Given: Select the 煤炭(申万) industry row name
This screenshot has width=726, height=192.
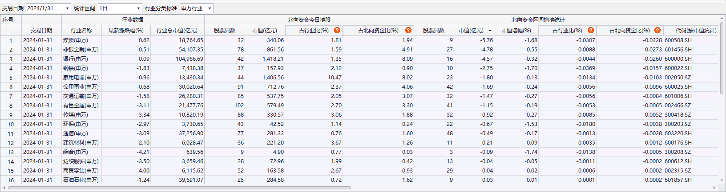Looking at the screenshot, I should pyautogui.click(x=76, y=40).
